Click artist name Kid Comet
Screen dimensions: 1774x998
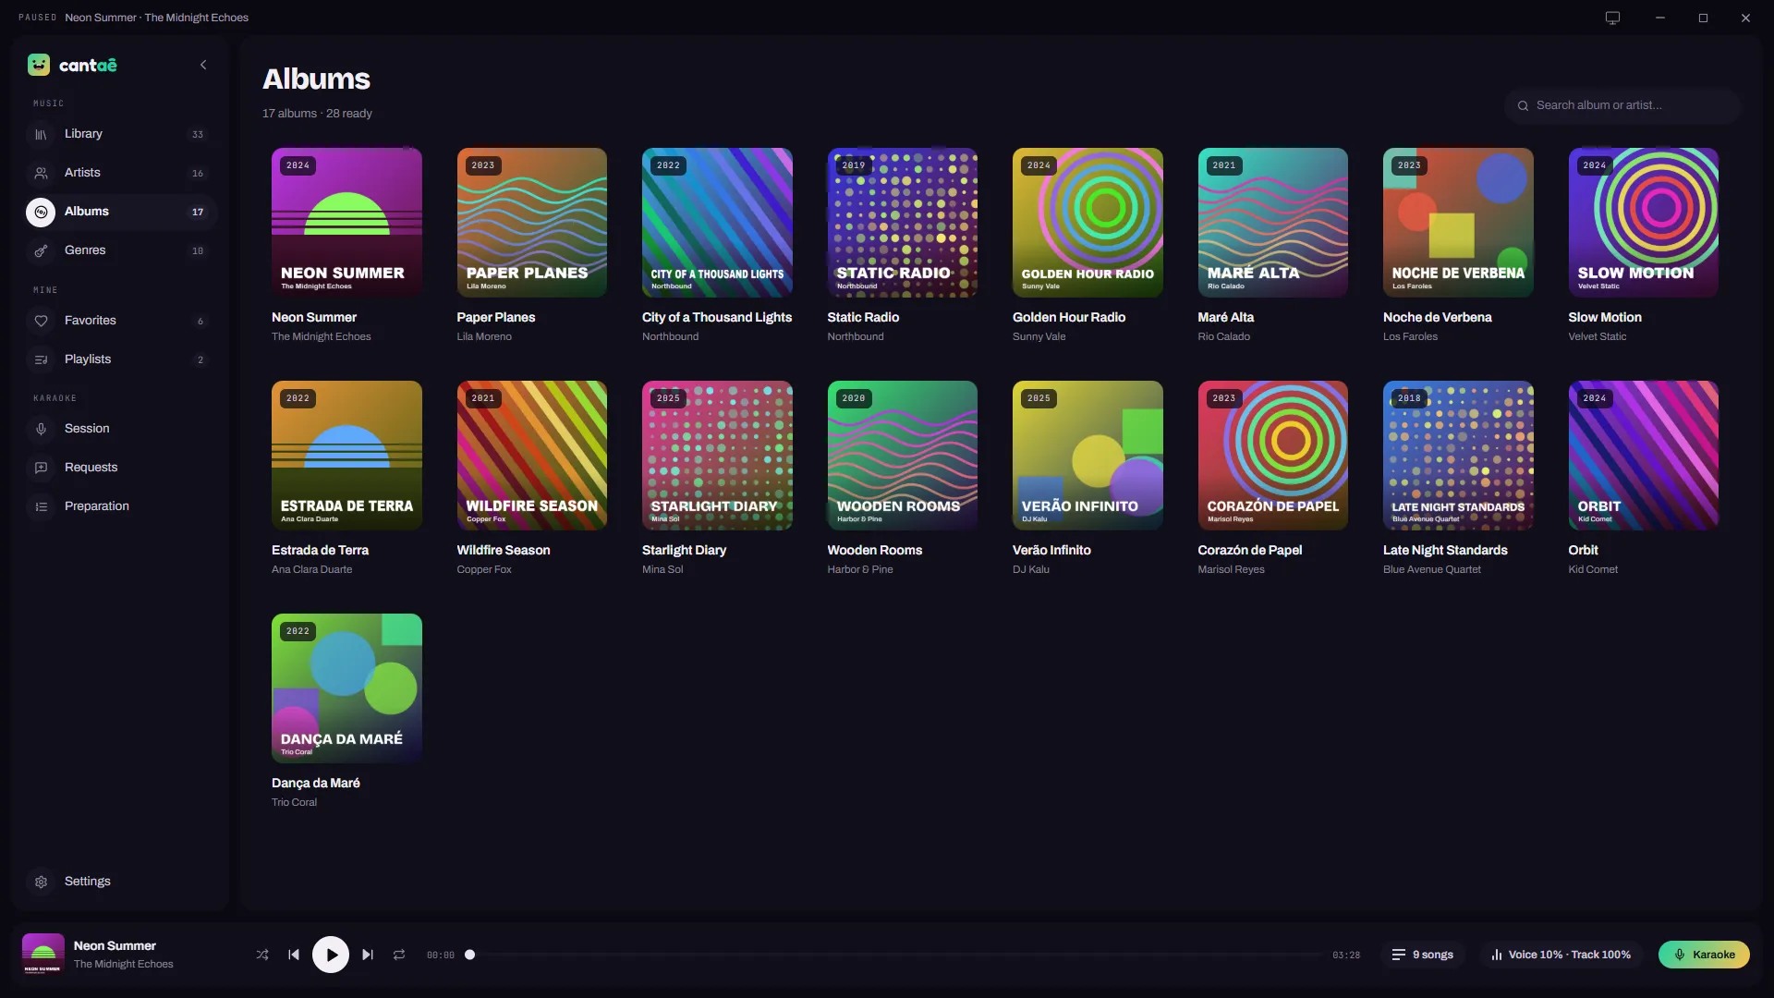click(x=1592, y=569)
